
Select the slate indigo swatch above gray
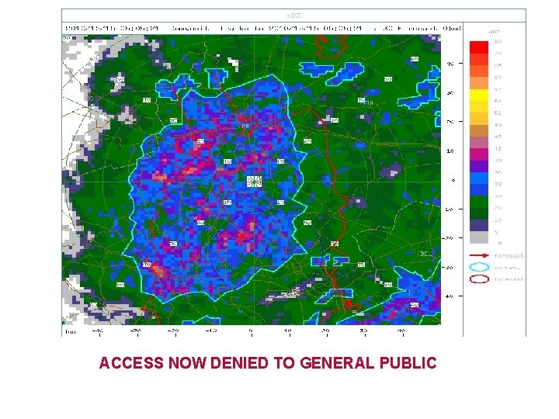pyautogui.click(x=479, y=226)
